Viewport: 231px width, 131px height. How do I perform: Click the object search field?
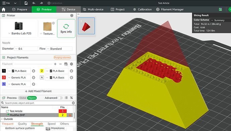tap(38, 103)
